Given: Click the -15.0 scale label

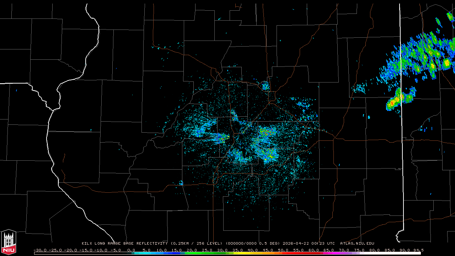Looking at the screenshot, I should tap(85, 250).
